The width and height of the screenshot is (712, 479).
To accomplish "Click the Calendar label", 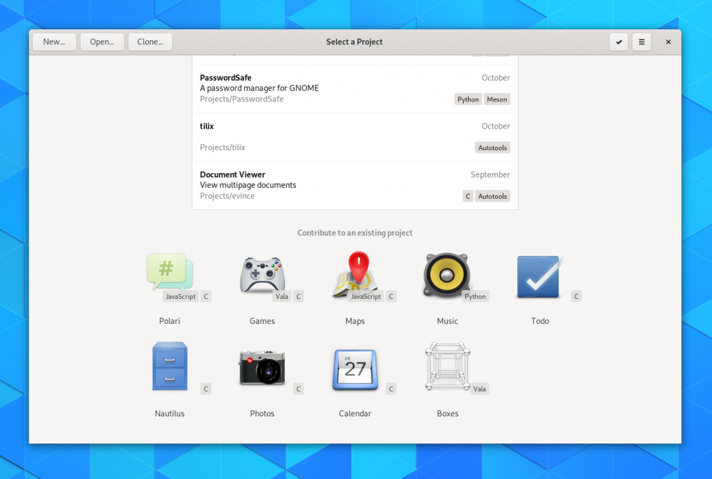I will click(355, 414).
